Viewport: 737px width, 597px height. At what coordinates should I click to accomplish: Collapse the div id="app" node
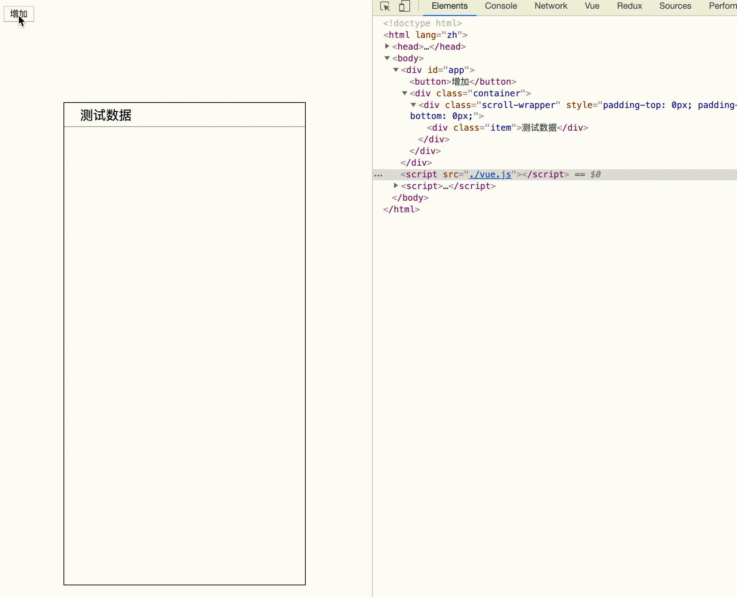click(x=396, y=70)
